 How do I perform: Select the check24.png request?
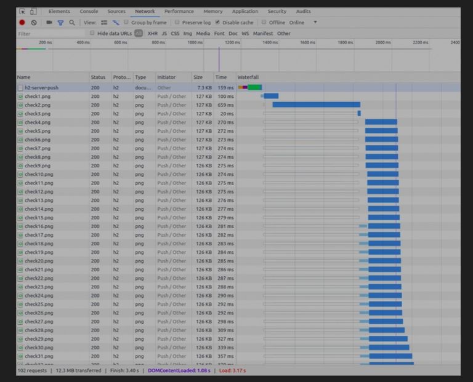coord(238,296)
